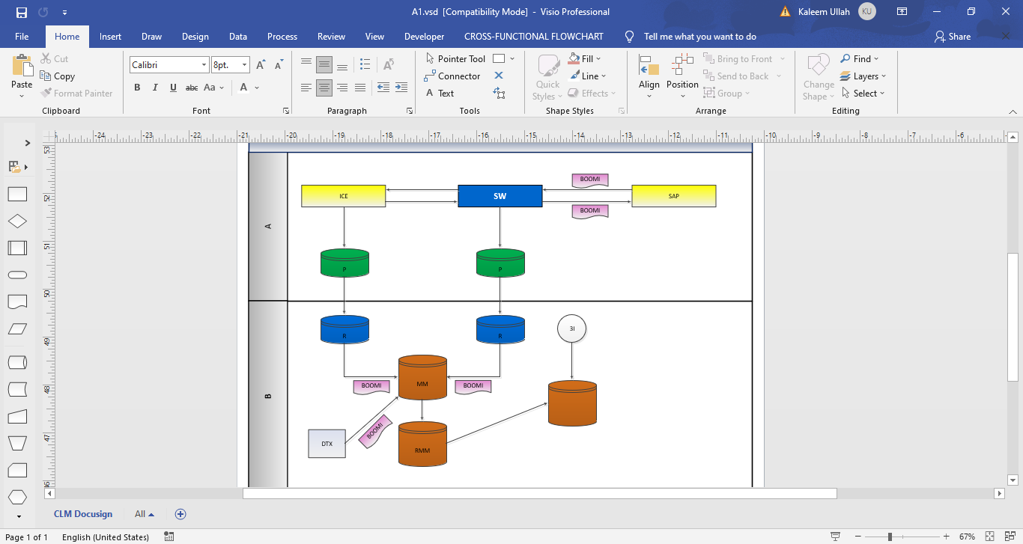This screenshot has width=1023, height=544.
Task: Open the Layers dropdown in Editing group
Action: [863, 76]
